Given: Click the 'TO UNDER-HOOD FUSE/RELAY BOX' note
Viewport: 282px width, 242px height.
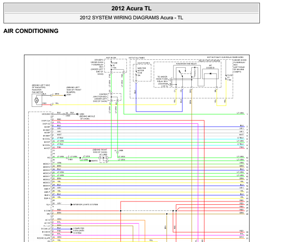Looking at the screenshot, I should point(163,81).
